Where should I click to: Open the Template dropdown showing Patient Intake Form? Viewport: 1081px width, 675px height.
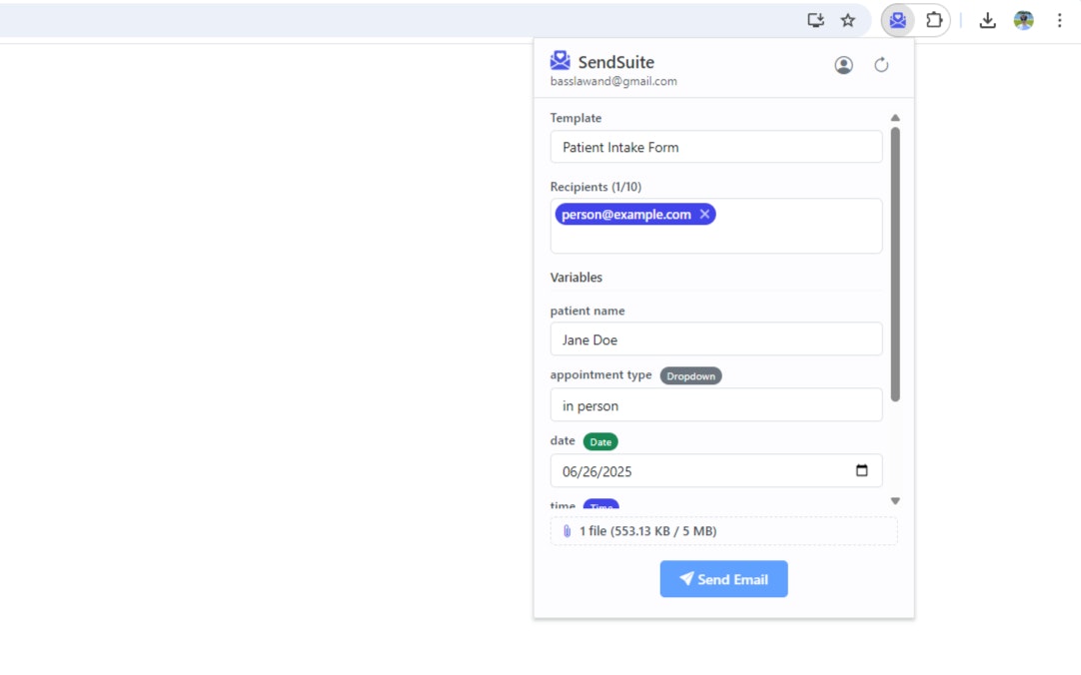click(716, 147)
